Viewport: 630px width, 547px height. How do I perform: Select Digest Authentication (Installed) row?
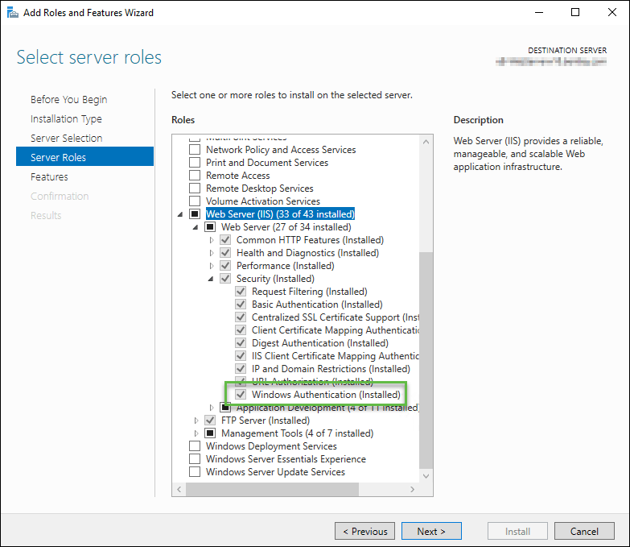pyautogui.click(x=319, y=343)
